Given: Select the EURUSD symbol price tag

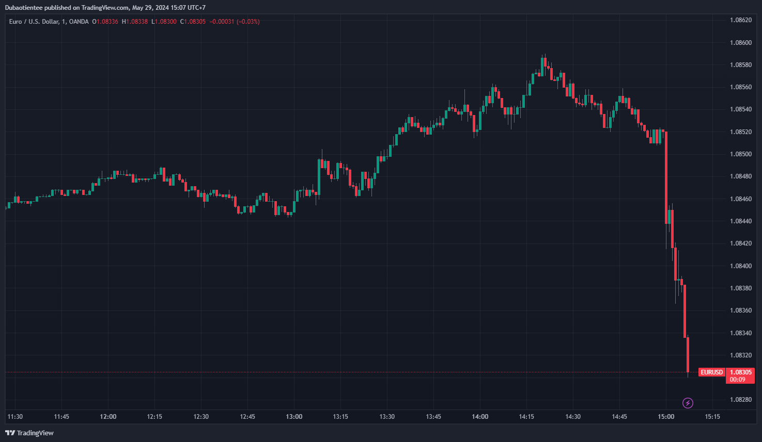Looking at the screenshot, I should (x=711, y=372).
